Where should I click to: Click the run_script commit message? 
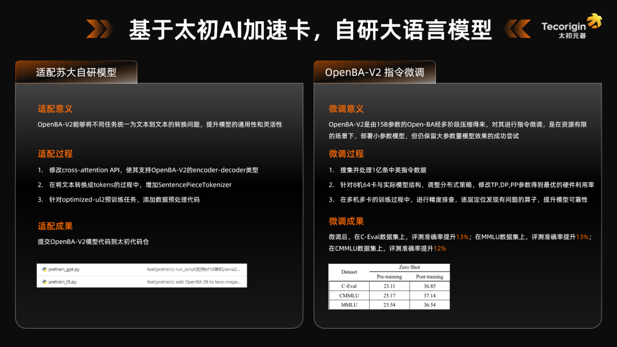(x=194, y=268)
